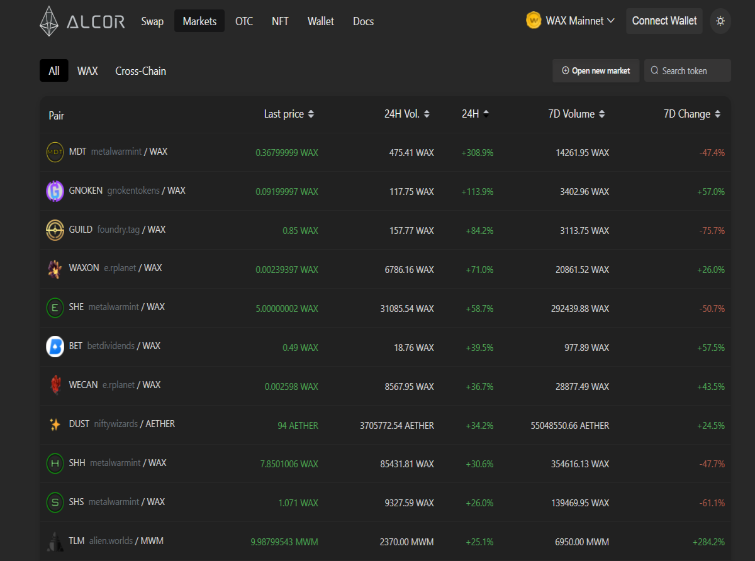Screen dimensions: 755x561
Task: Open the WAX Mainnet network dropdown
Action: click(x=571, y=21)
